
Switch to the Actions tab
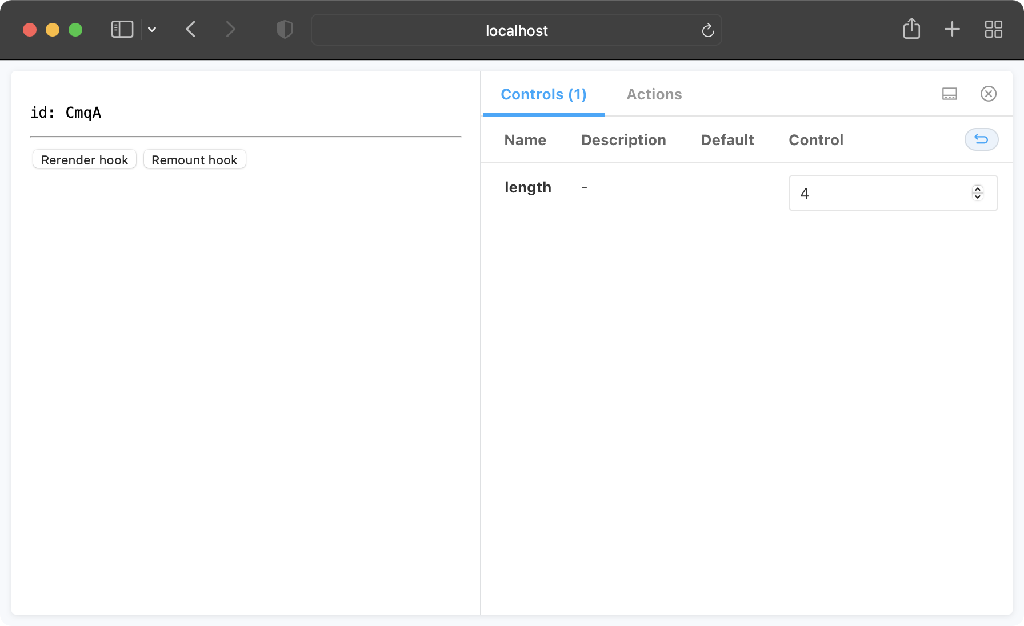point(654,94)
